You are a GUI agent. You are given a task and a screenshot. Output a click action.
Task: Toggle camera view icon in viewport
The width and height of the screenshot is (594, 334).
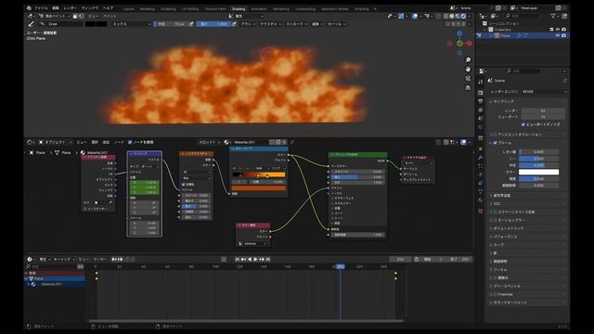coord(468,78)
